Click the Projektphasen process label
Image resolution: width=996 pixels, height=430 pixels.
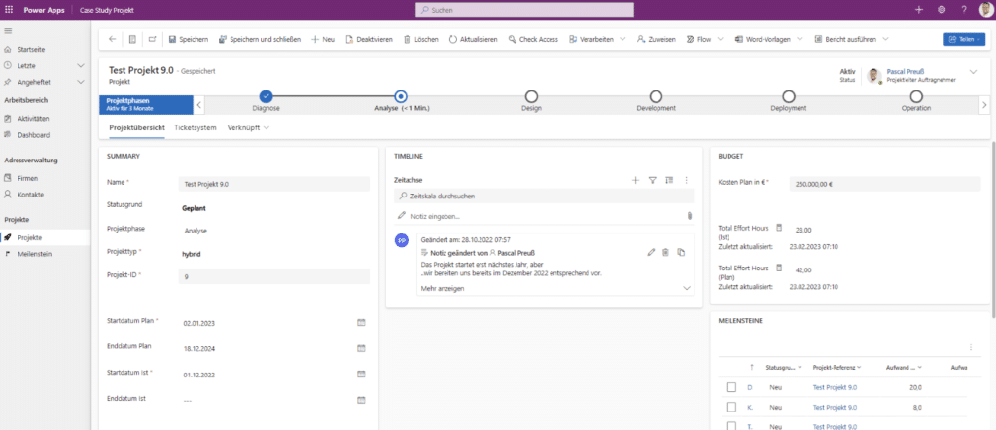(x=146, y=104)
